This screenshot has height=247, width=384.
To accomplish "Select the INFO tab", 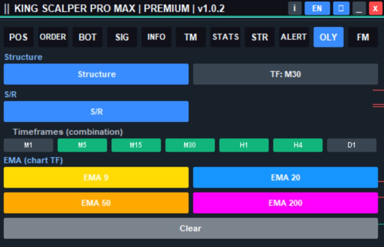I will tap(156, 37).
